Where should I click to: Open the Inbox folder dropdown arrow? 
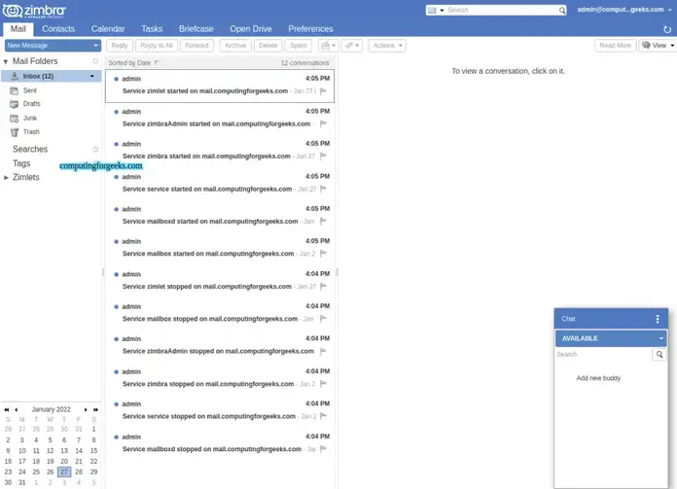pyautogui.click(x=92, y=76)
